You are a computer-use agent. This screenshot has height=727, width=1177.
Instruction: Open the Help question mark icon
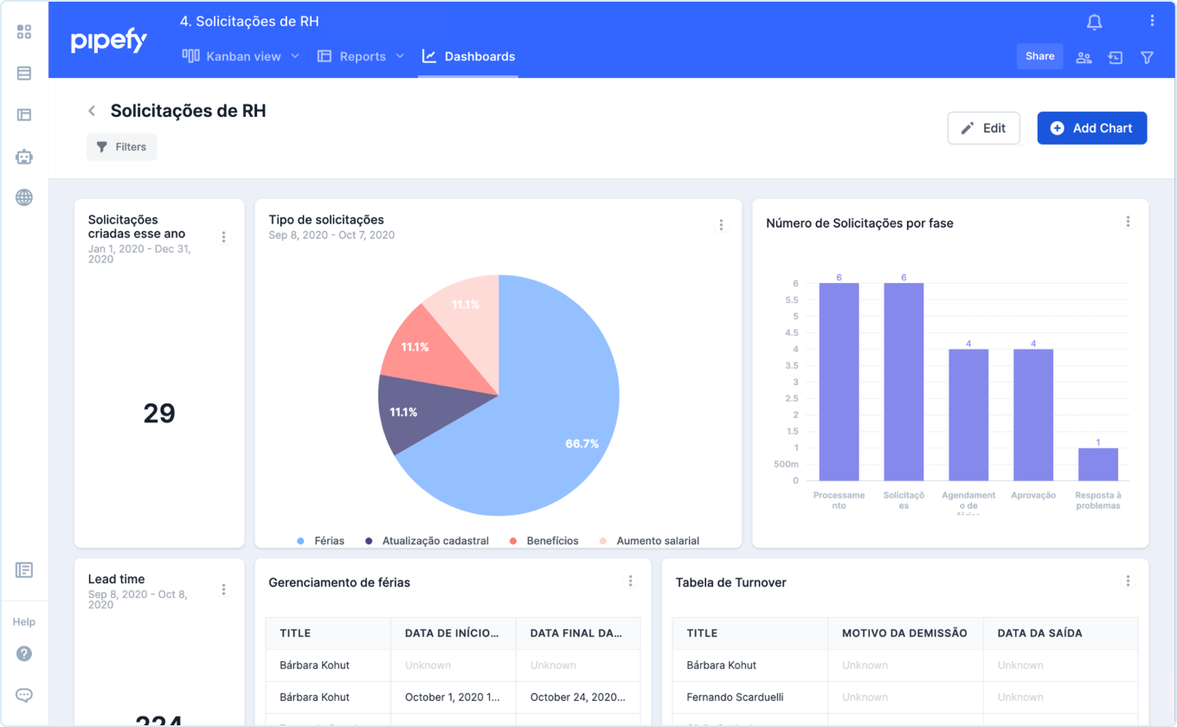[x=24, y=653]
